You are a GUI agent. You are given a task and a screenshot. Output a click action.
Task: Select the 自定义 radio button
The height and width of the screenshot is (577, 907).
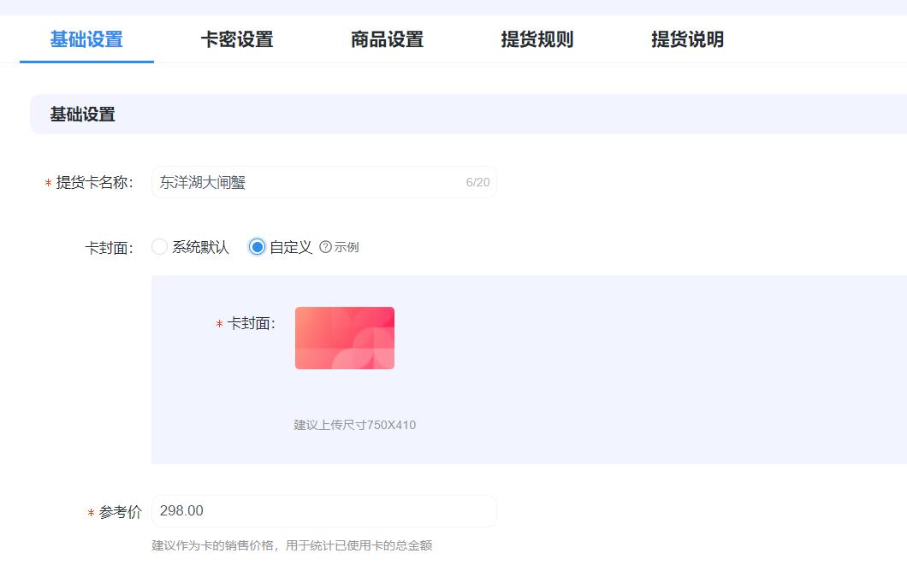coord(257,247)
